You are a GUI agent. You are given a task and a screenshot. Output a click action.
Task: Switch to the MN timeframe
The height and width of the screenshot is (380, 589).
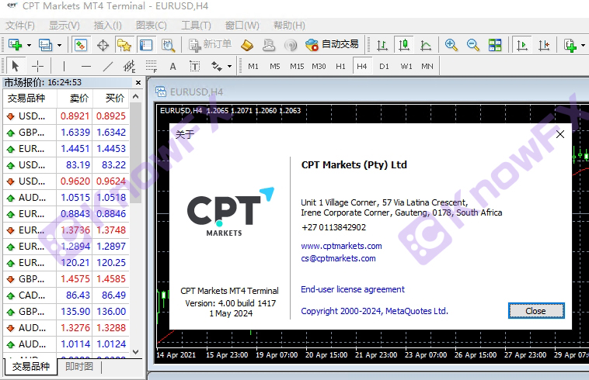[427, 67]
